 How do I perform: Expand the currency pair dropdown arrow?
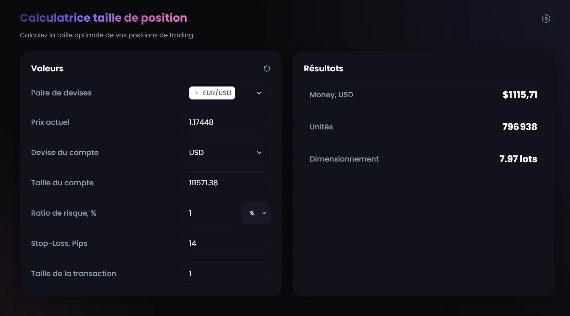(x=259, y=93)
